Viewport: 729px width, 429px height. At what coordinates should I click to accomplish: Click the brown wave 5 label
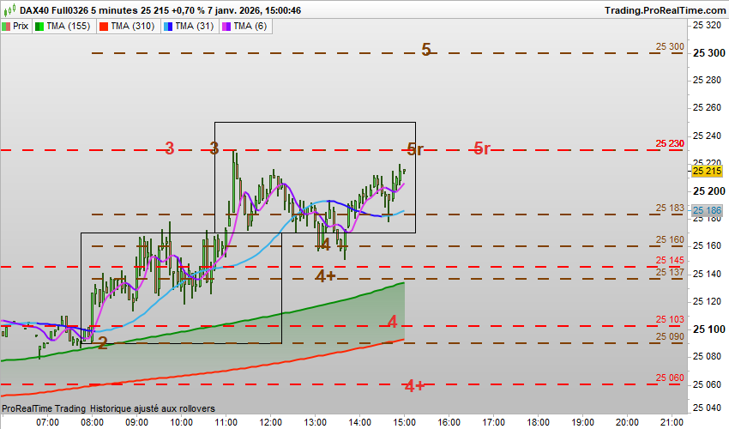pos(426,50)
